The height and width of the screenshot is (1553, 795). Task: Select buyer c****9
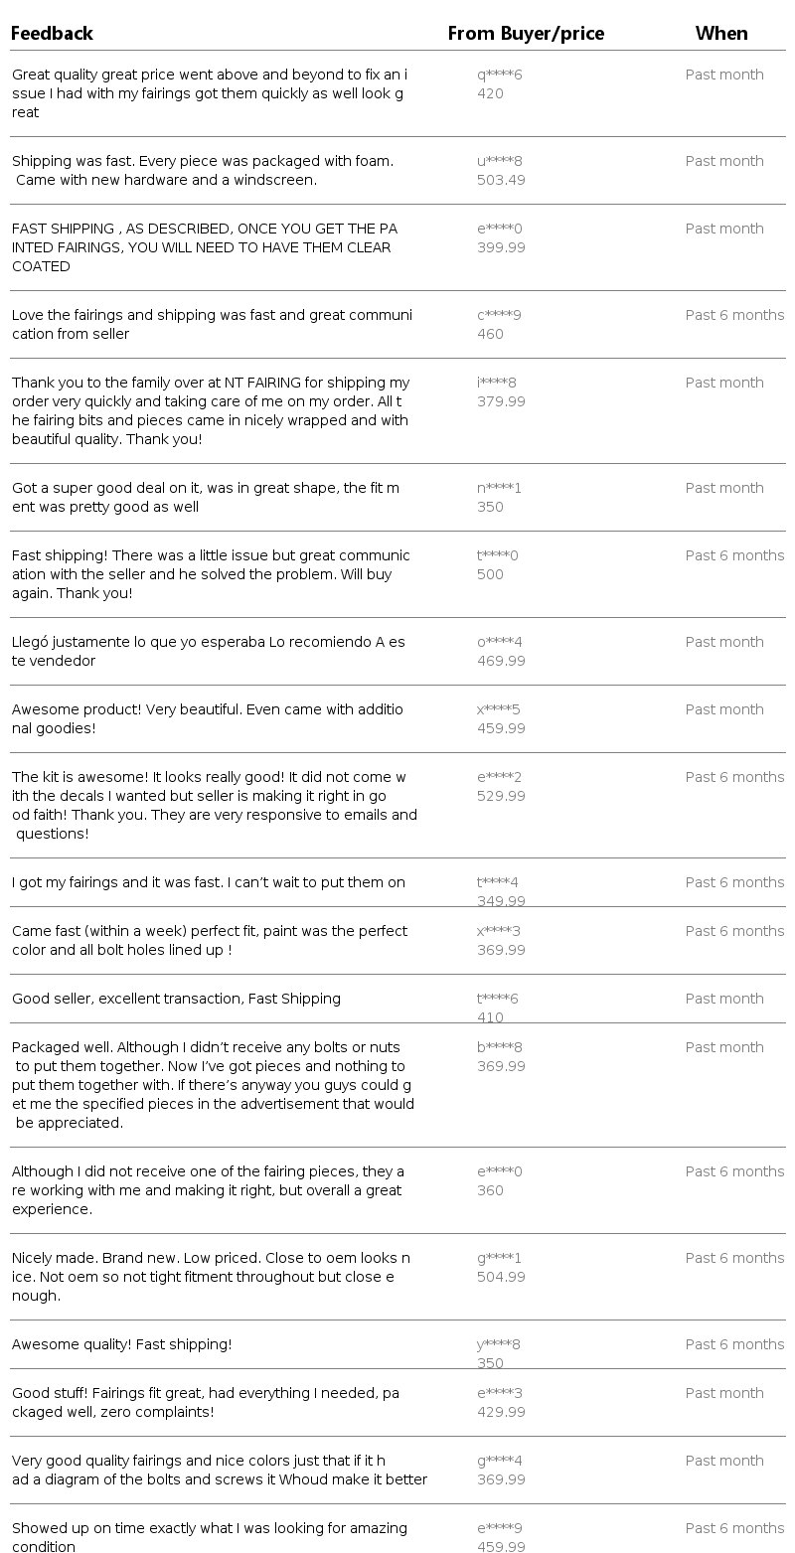click(x=499, y=316)
